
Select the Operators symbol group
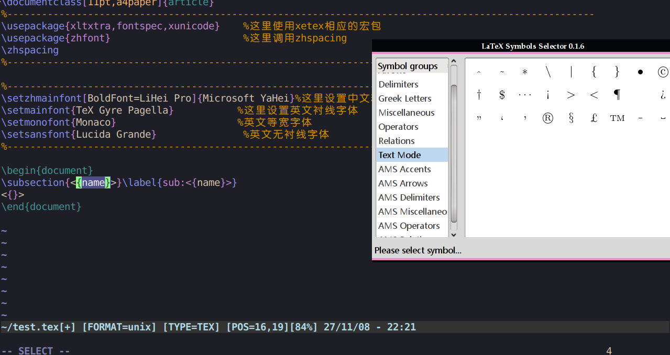(x=398, y=127)
